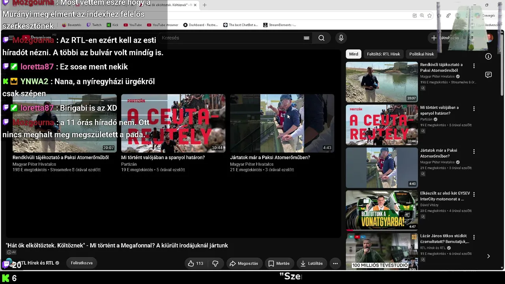Like the video showing 113 likes
Image resolution: width=505 pixels, height=284 pixels.
[196, 263]
